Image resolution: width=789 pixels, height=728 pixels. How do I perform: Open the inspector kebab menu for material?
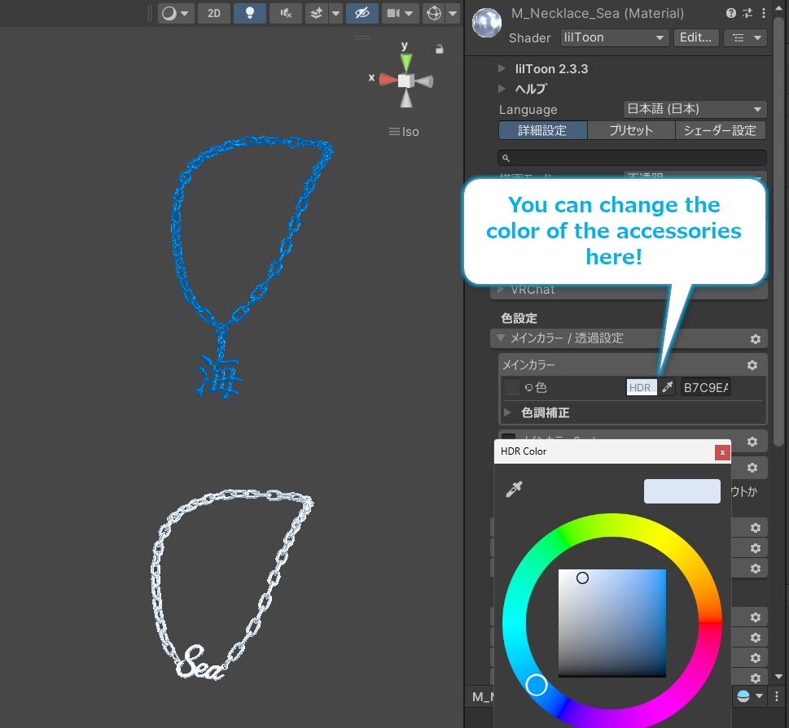[x=764, y=14]
